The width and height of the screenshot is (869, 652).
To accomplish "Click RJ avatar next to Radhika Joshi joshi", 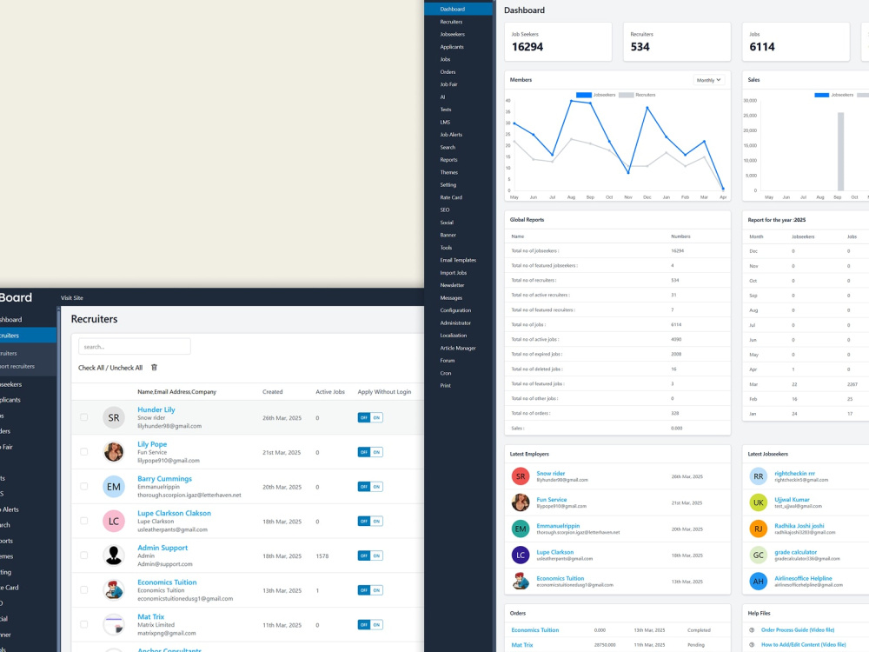I will coord(758,529).
